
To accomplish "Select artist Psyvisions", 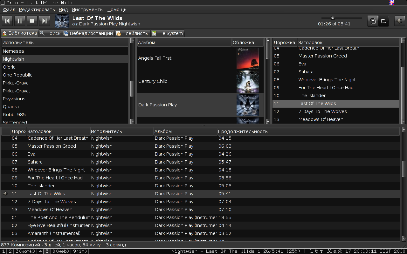I will [x=65, y=99].
